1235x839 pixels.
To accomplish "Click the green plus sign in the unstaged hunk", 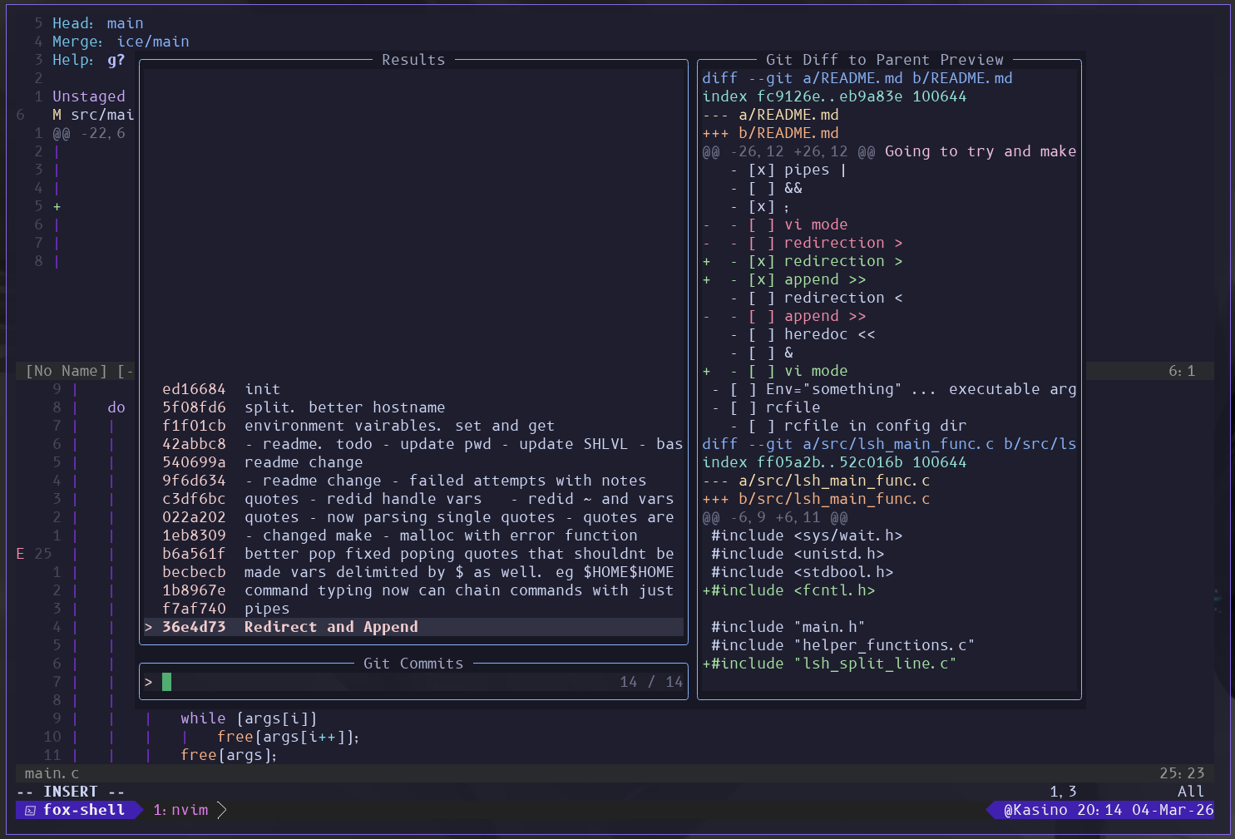I will (57, 206).
